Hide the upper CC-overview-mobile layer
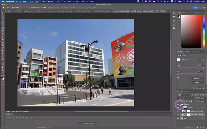Image resolution: width=207 pixels, height=129 pixels. pyautogui.click(x=178, y=111)
